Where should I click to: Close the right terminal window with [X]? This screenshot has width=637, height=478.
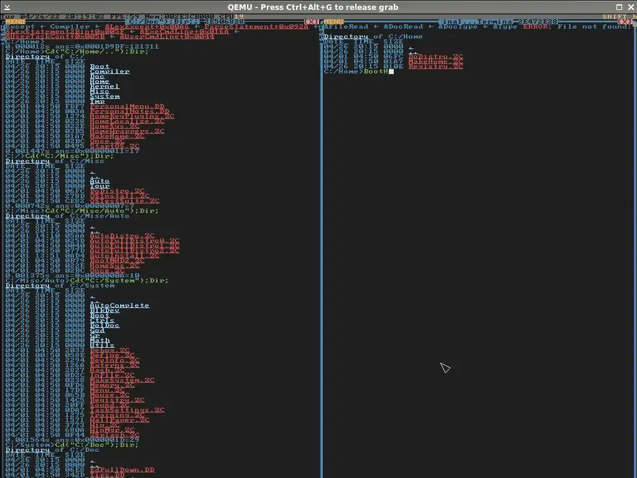pos(626,22)
